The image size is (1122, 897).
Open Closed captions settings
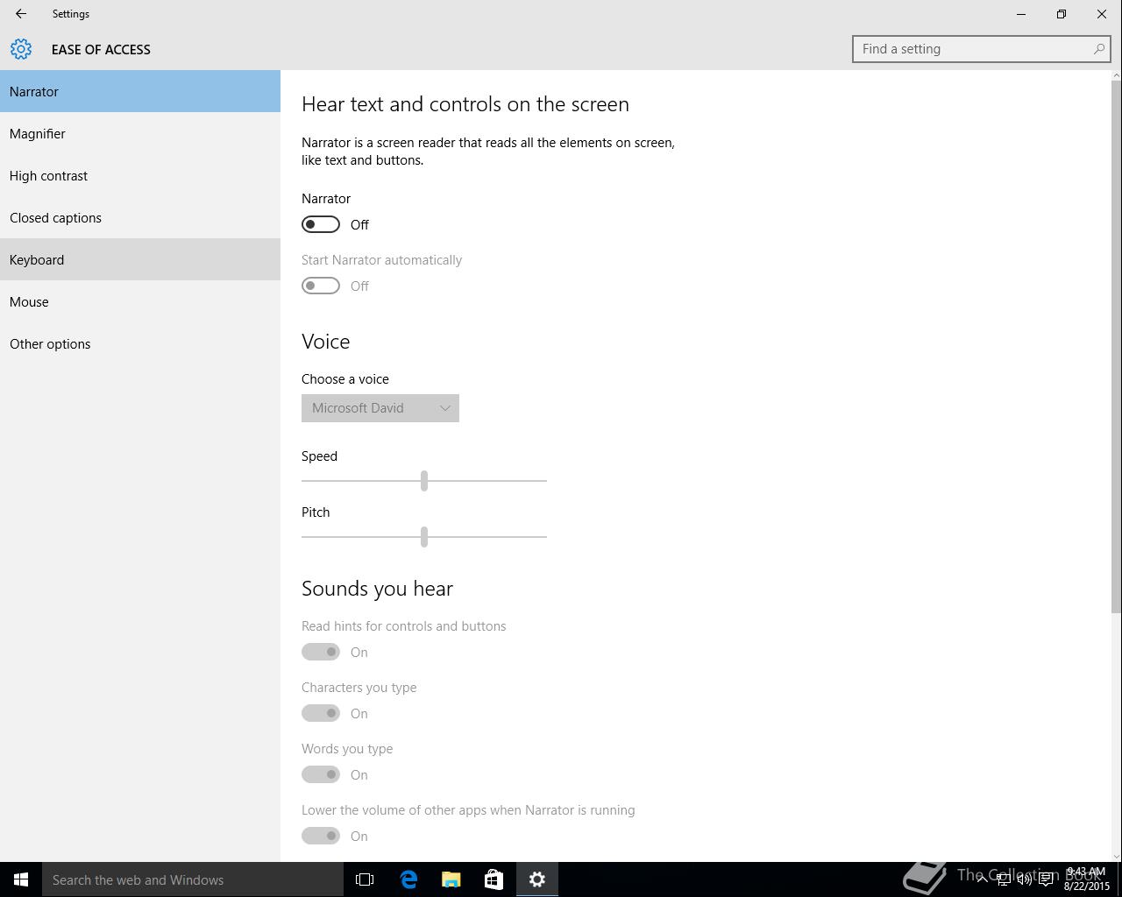pos(140,217)
